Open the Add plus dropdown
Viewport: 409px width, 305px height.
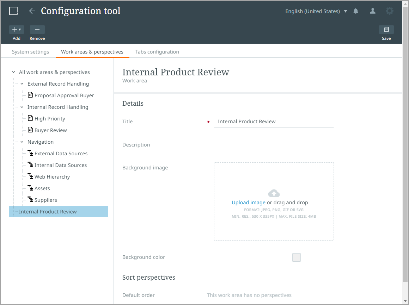[x=16, y=30]
